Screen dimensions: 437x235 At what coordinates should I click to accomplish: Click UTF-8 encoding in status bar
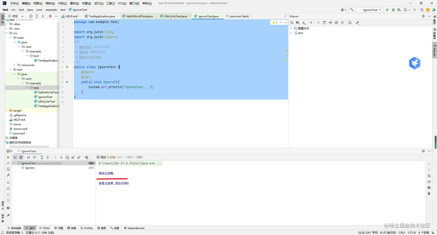(x=412, y=232)
